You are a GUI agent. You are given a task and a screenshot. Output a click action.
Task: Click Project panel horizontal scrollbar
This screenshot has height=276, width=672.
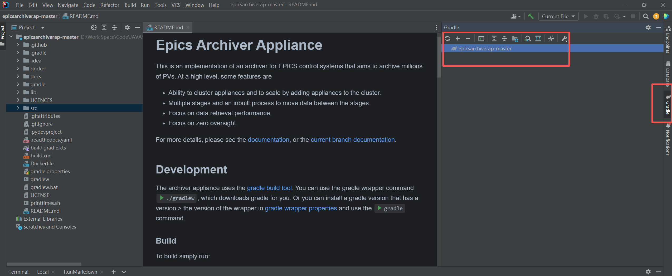[x=44, y=264]
